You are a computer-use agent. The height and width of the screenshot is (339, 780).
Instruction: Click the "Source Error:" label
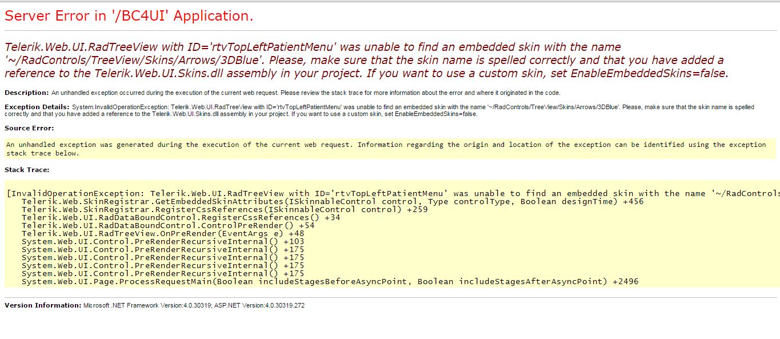click(x=29, y=128)
